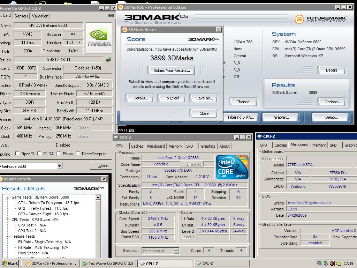Enable the PhysX checkbox

coord(59,154)
